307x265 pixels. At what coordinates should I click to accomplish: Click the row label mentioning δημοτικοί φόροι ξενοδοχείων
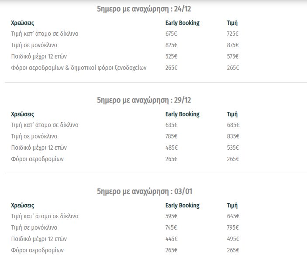coord(79,68)
